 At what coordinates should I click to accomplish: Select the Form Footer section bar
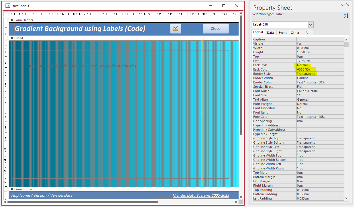click(124, 189)
